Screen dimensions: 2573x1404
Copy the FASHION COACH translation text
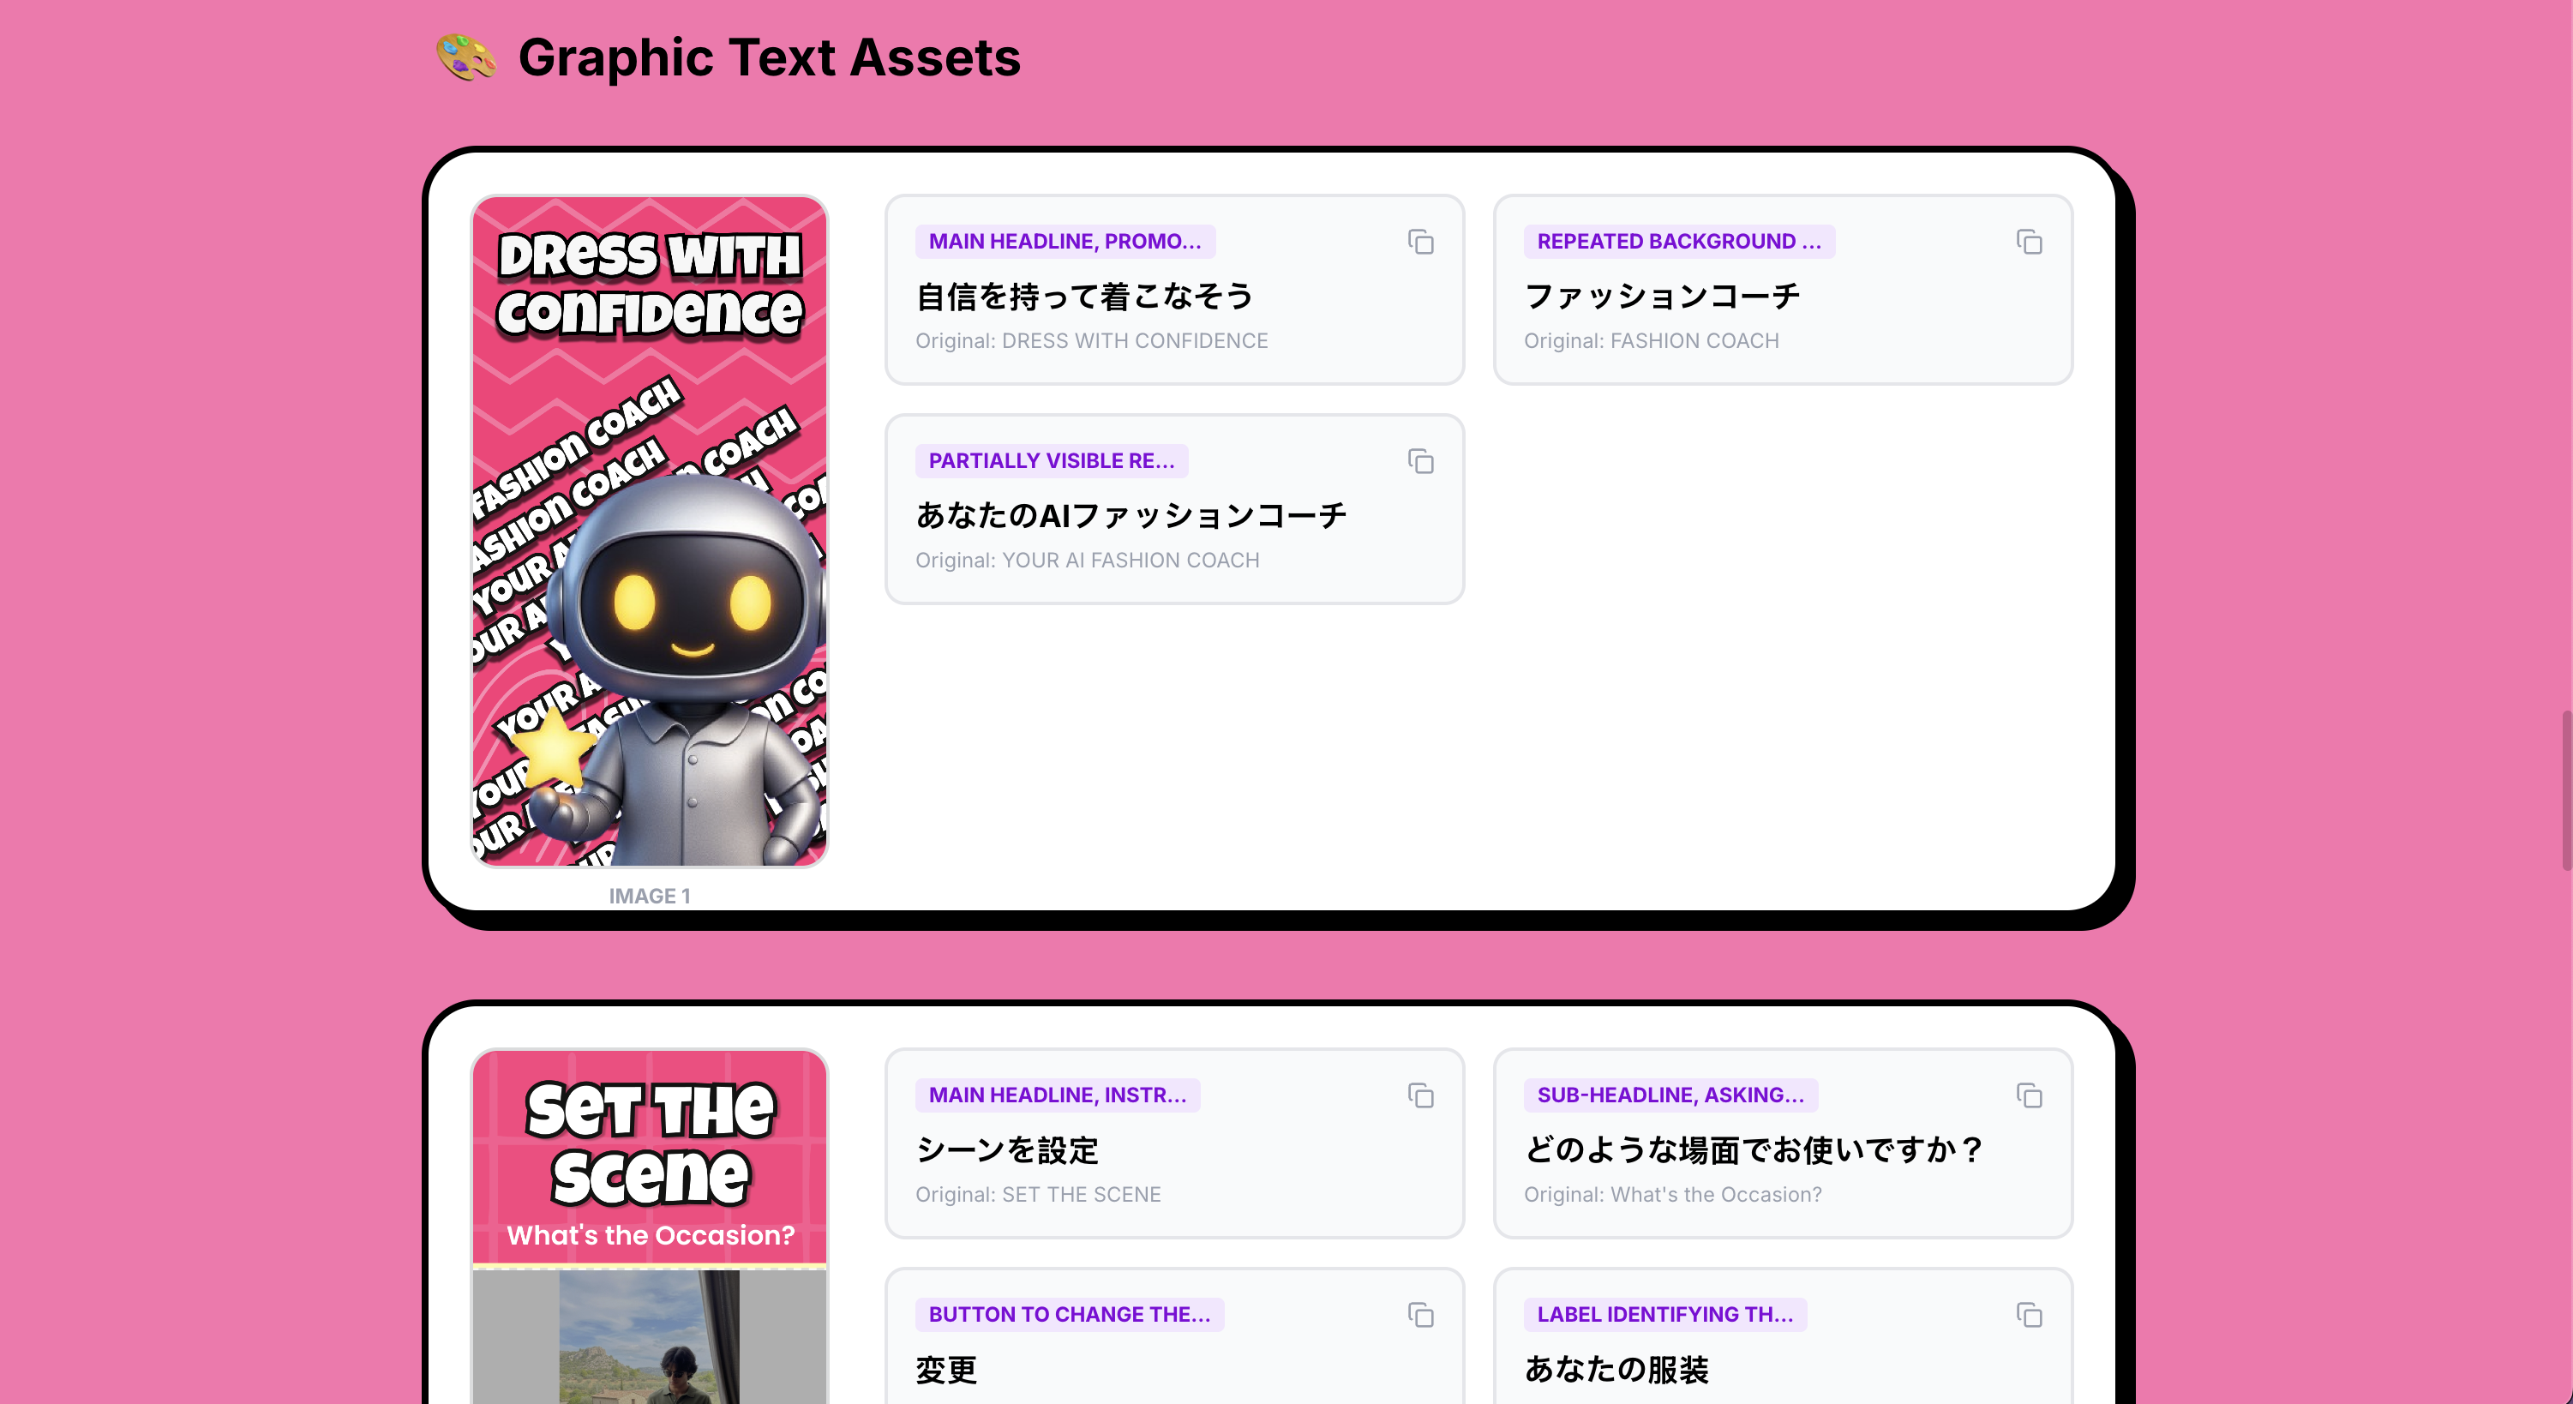pos(2029,242)
